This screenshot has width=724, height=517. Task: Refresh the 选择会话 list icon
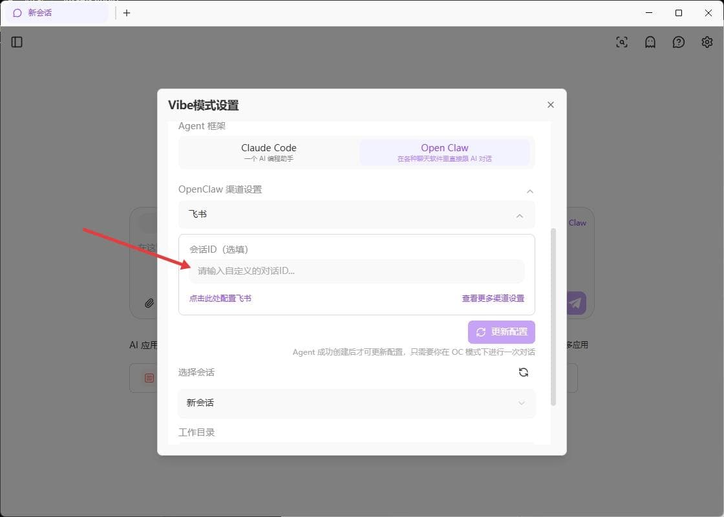[524, 372]
